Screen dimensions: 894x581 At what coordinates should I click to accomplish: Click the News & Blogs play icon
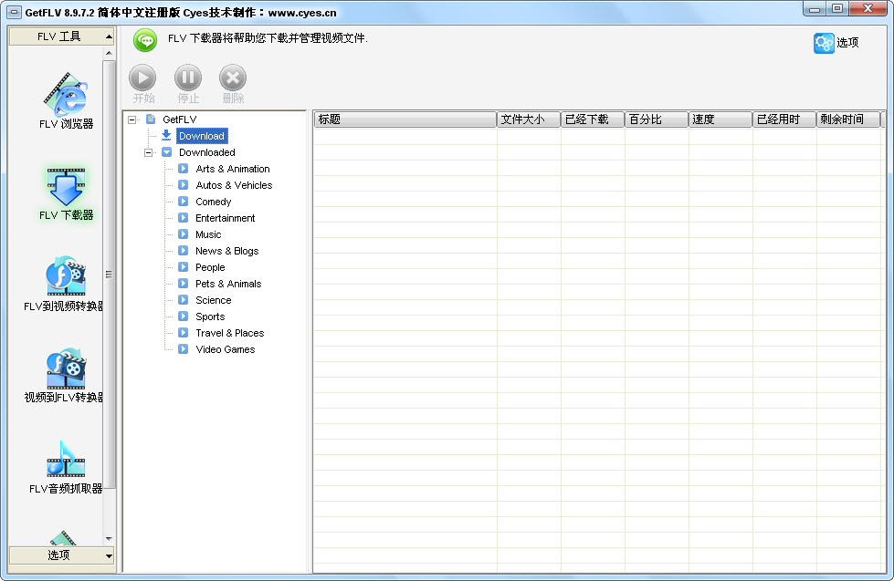coord(183,251)
